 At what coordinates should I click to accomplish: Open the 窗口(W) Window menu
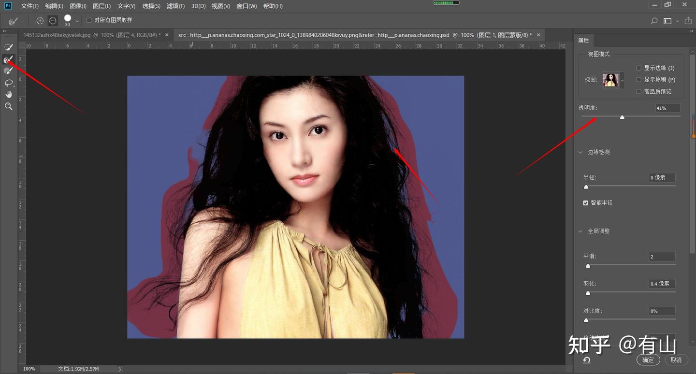(247, 6)
